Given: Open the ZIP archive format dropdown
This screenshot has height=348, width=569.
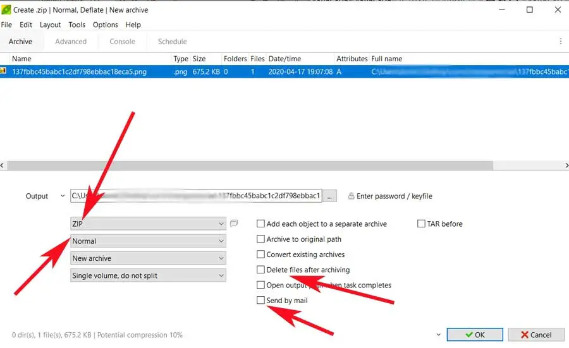Looking at the screenshot, I should tap(148, 224).
